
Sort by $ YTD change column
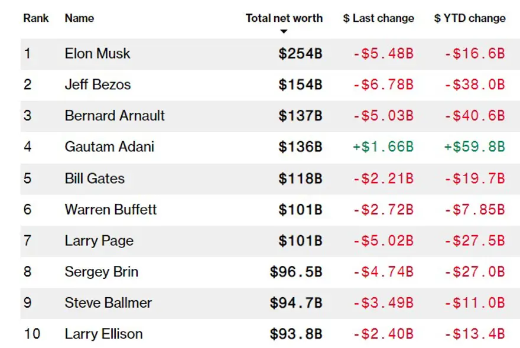click(470, 18)
